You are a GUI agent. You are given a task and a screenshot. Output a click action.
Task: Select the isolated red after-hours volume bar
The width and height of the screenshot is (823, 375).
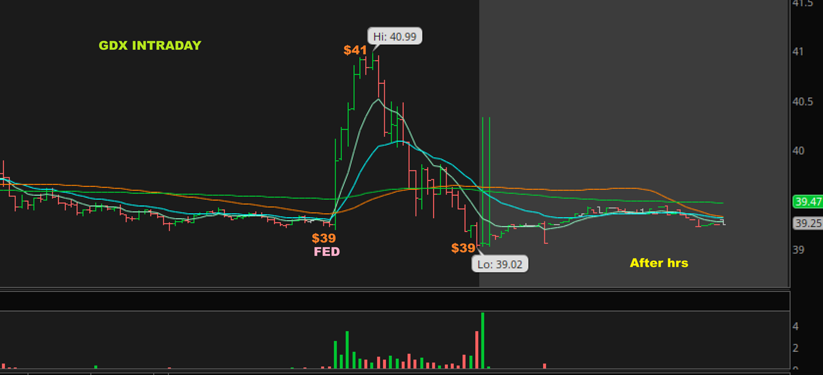(x=544, y=365)
